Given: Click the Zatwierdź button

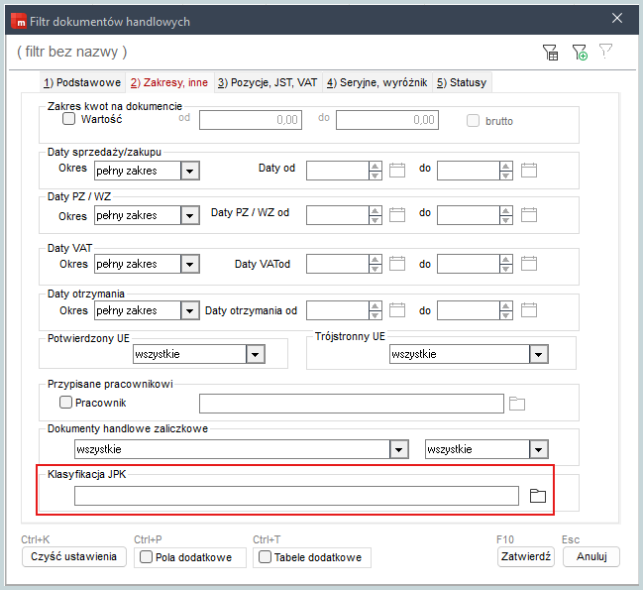Looking at the screenshot, I should click(x=525, y=556).
